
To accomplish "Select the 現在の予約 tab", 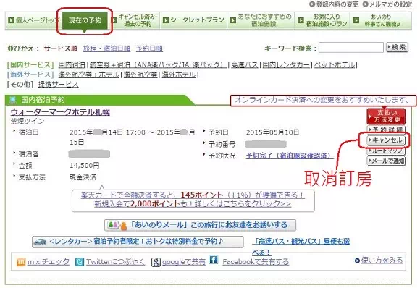I will tap(85, 20).
